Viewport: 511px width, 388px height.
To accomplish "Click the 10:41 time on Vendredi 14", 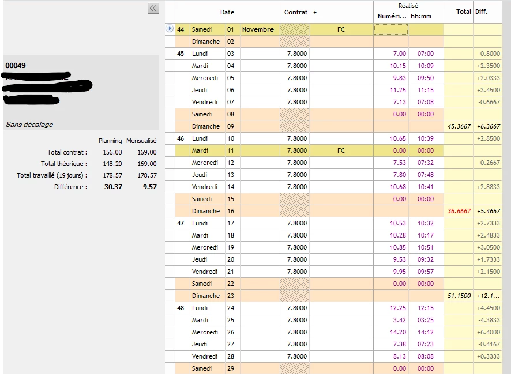I will pos(425,187).
